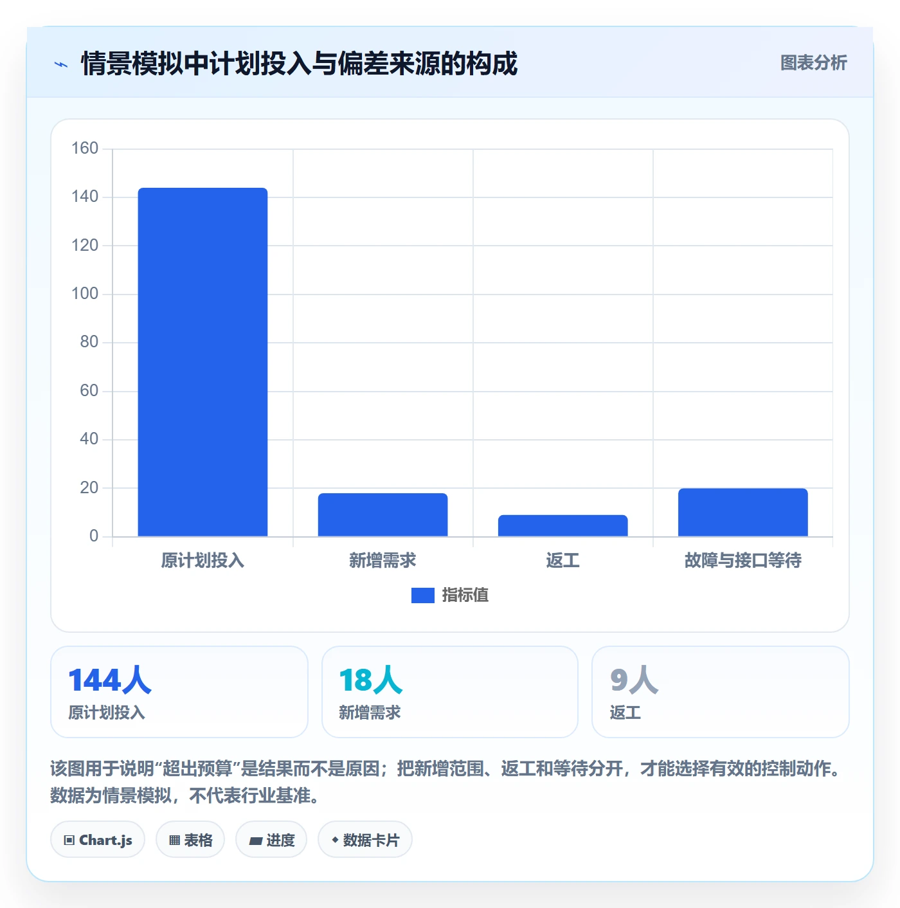This screenshot has height=908, width=900.
Task: Click the 表格 tag chip
Action: click(x=190, y=839)
